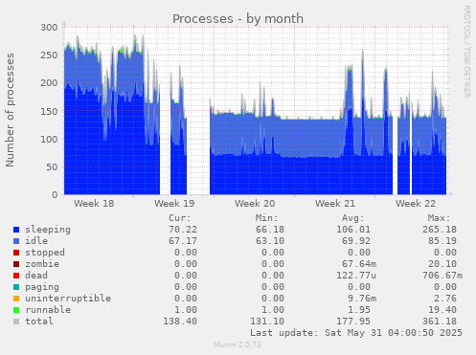
Task: Click runnable max value 19.40
Action: (442, 310)
